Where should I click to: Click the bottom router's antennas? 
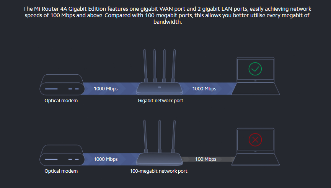click(x=158, y=134)
